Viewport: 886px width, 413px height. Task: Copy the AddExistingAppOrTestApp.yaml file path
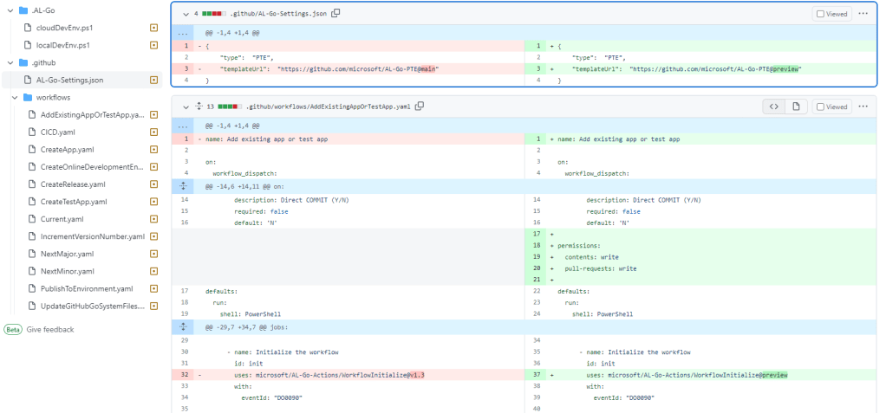pyautogui.click(x=420, y=106)
